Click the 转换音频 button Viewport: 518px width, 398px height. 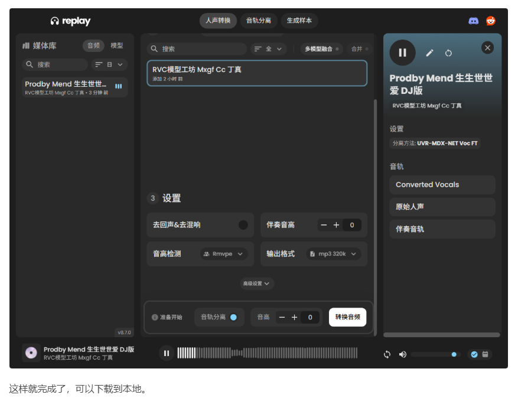(347, 317)
